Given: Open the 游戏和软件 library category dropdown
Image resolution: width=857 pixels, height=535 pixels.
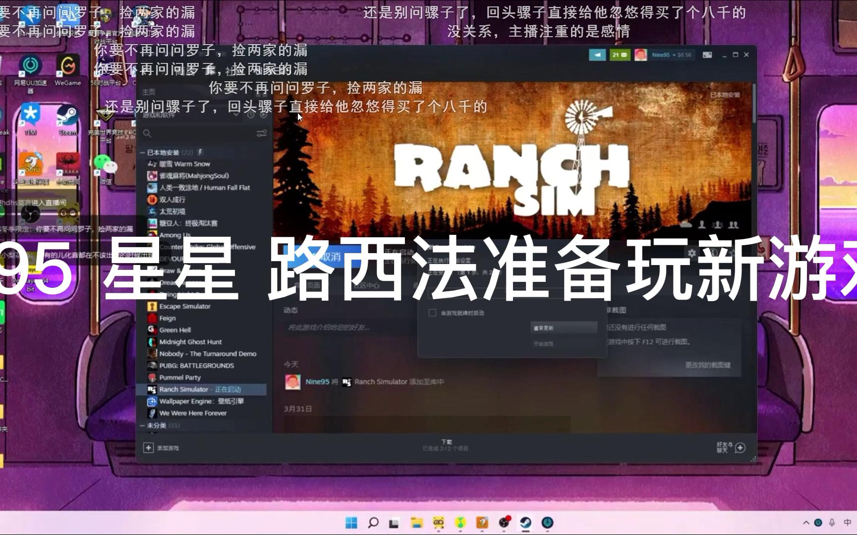Looking at the screenshot, I should pos(191,115).
